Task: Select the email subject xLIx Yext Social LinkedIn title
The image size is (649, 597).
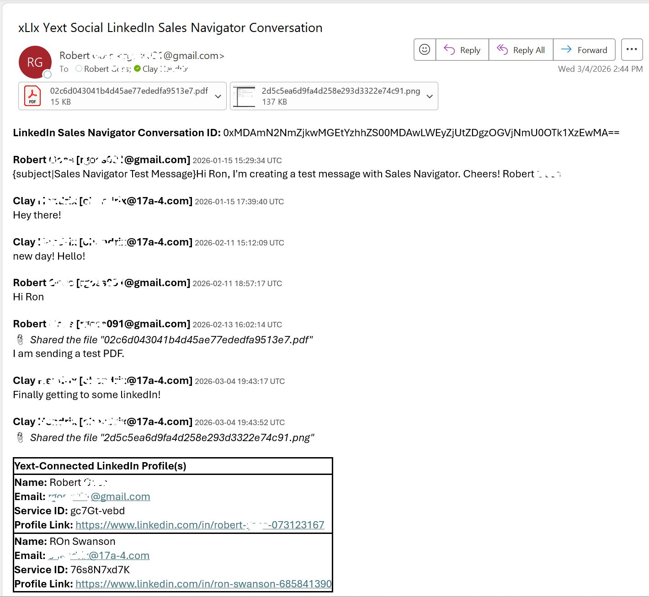Action: (170, 27)
